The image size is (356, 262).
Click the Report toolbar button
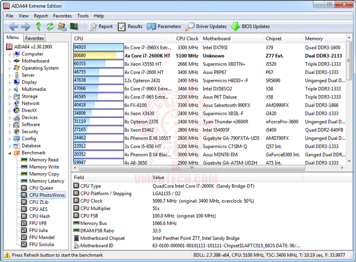(100, 27)
